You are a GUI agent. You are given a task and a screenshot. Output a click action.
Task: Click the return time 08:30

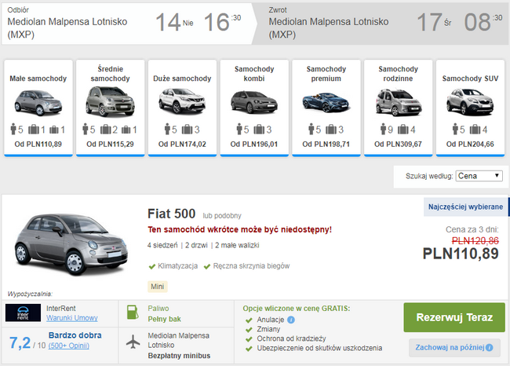pyautogui.click(x=483, y=22)
